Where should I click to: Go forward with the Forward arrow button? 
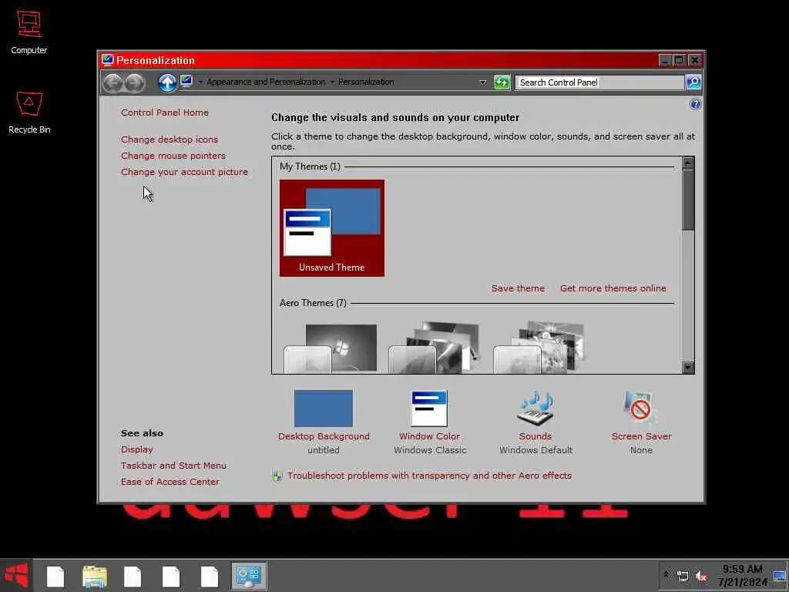tap(134, 82)
